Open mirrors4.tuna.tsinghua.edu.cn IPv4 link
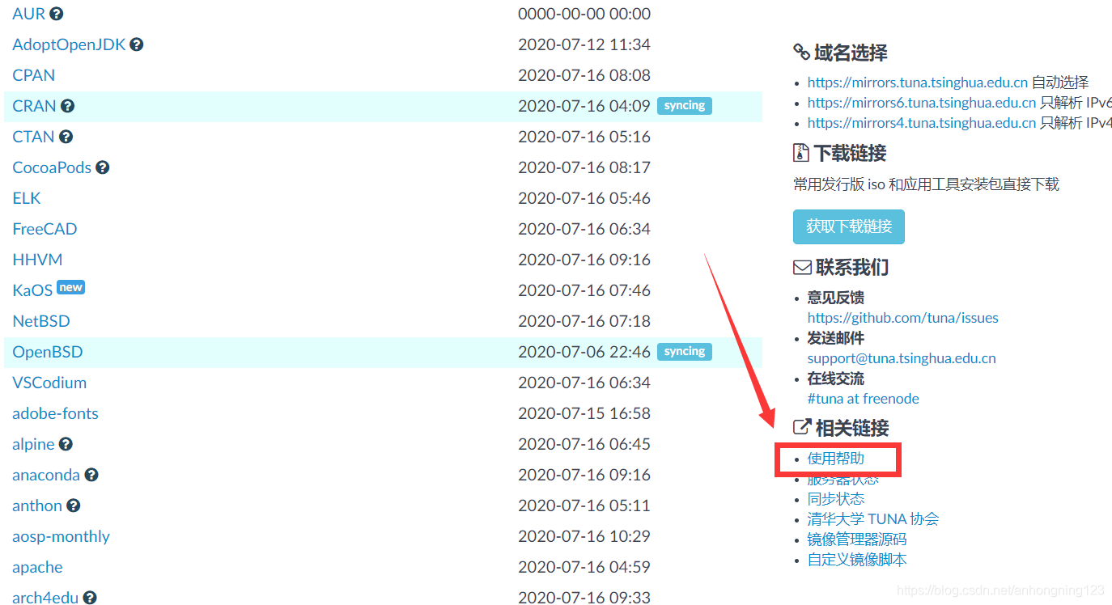Screen dimensions: 1112x605 tap(922, 123)
